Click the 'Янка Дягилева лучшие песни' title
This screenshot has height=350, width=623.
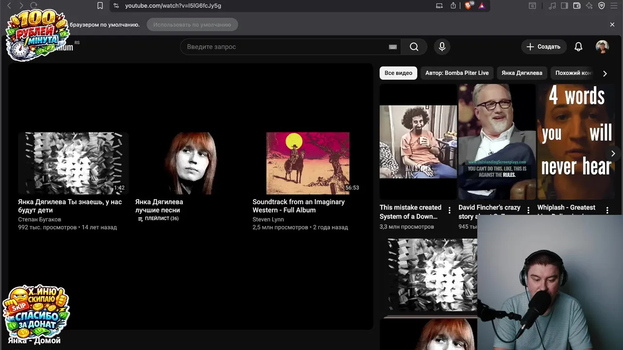click(x=159, y=206)
